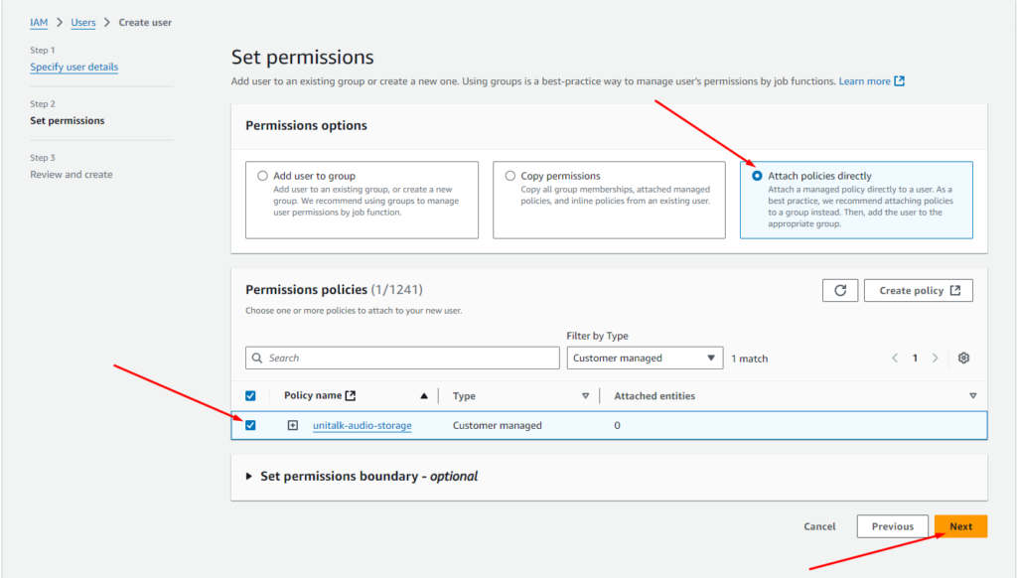Select the Copy permissions radio option

(x=510, y=176)
